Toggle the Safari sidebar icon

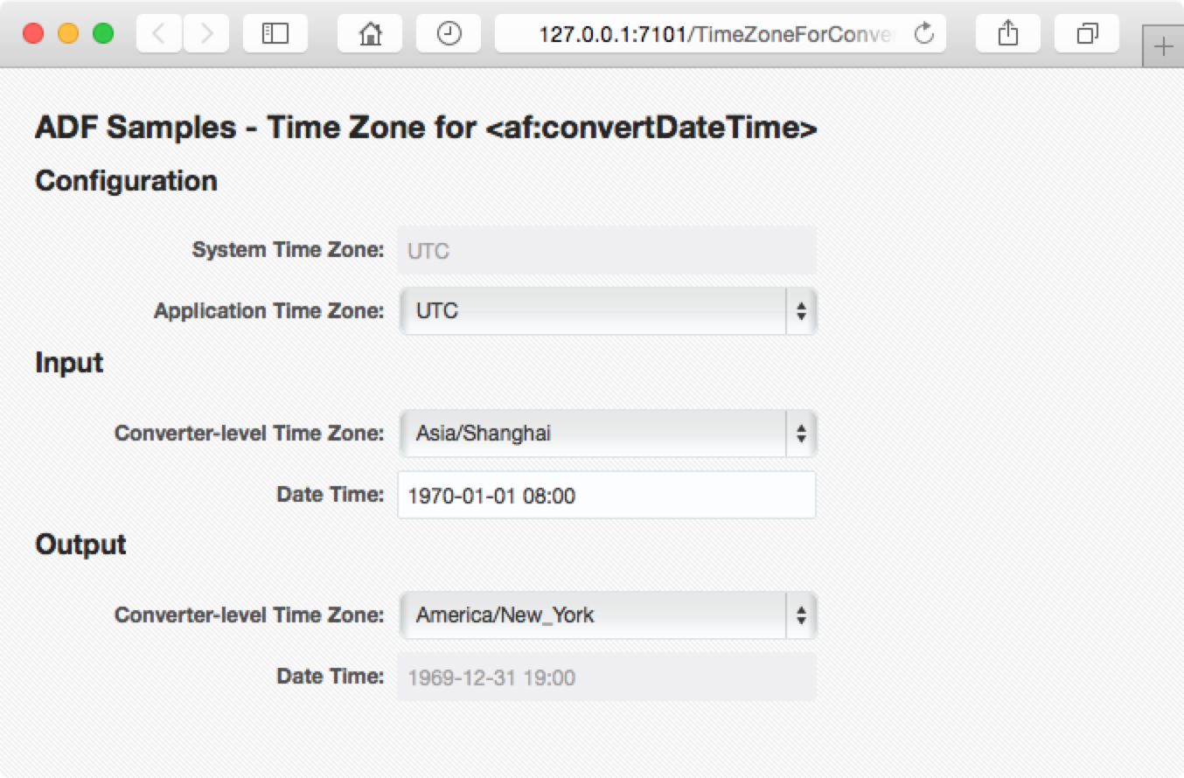coord(275,33)
